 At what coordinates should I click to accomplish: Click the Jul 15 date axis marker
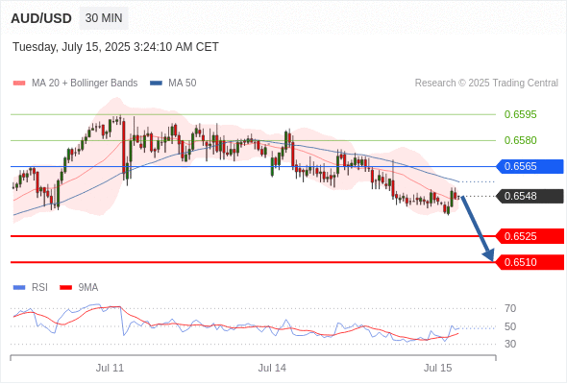coord(438,368)
